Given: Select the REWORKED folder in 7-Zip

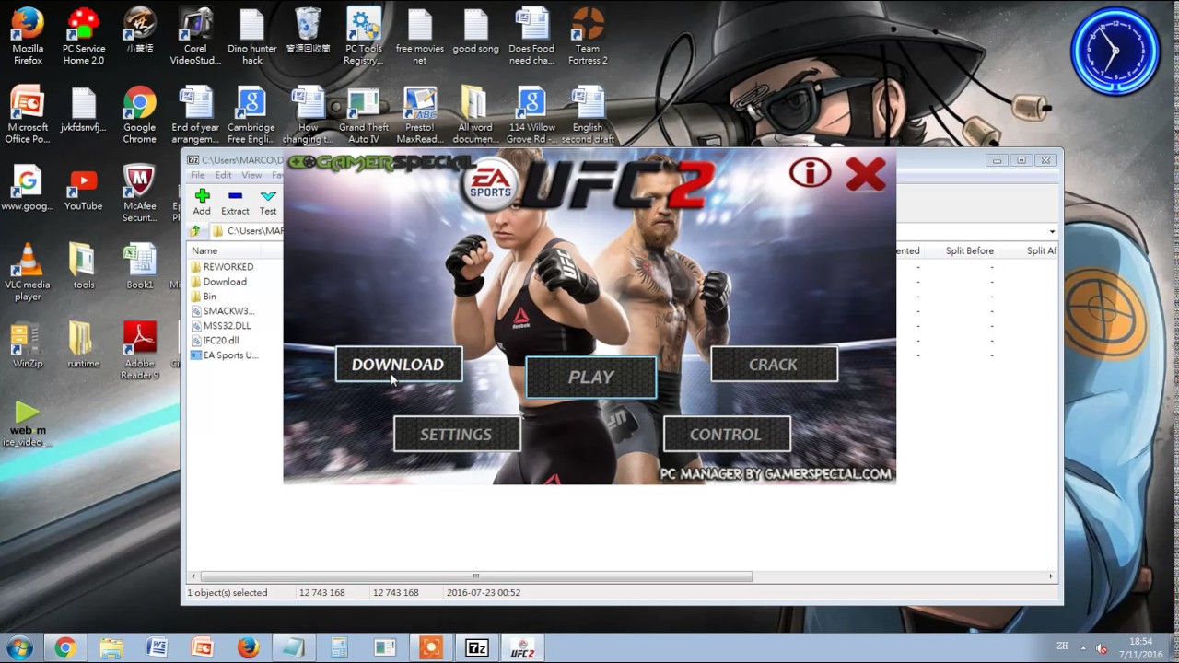Looking at the screenshot, I should (x=221, y=267).
